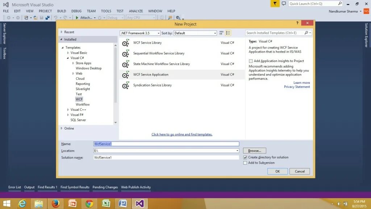Click the Solution name text field

click(x=166, y=157)
